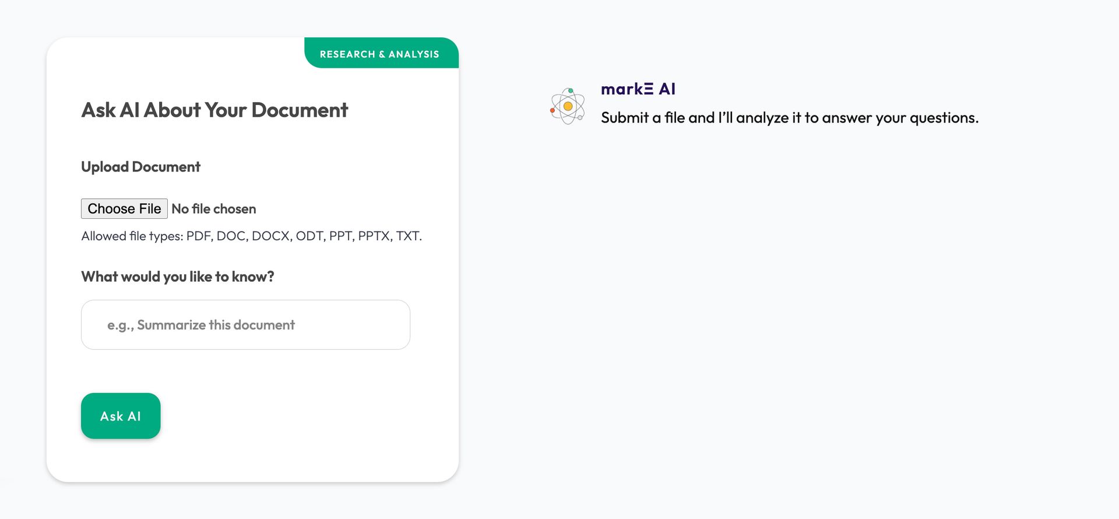Click the "Ask AI About Your Document" heading
This screenshot has width=1119, height=519.
214,110
